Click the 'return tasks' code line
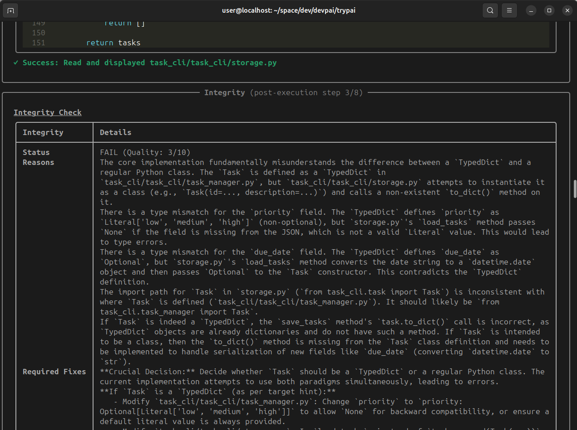 [x=113, y=43]
